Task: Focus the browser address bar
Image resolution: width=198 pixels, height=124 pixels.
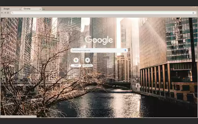Action: (103, 13)
